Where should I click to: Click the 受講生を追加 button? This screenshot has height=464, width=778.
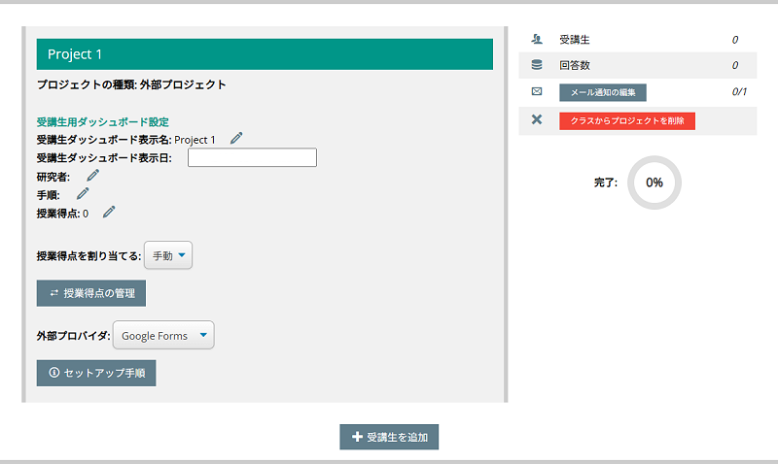coord(389,437)
